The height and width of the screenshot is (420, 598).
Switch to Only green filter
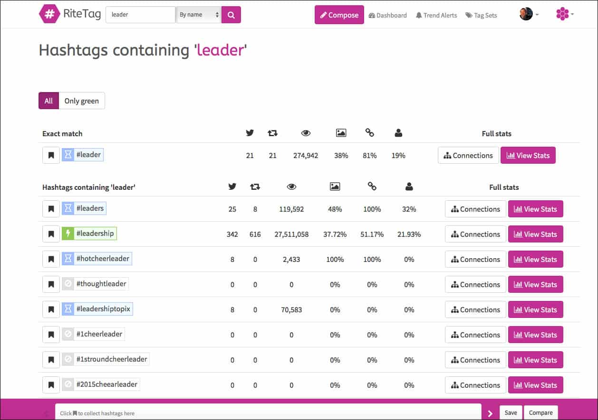pyautogui.click(x=82, y=101)
